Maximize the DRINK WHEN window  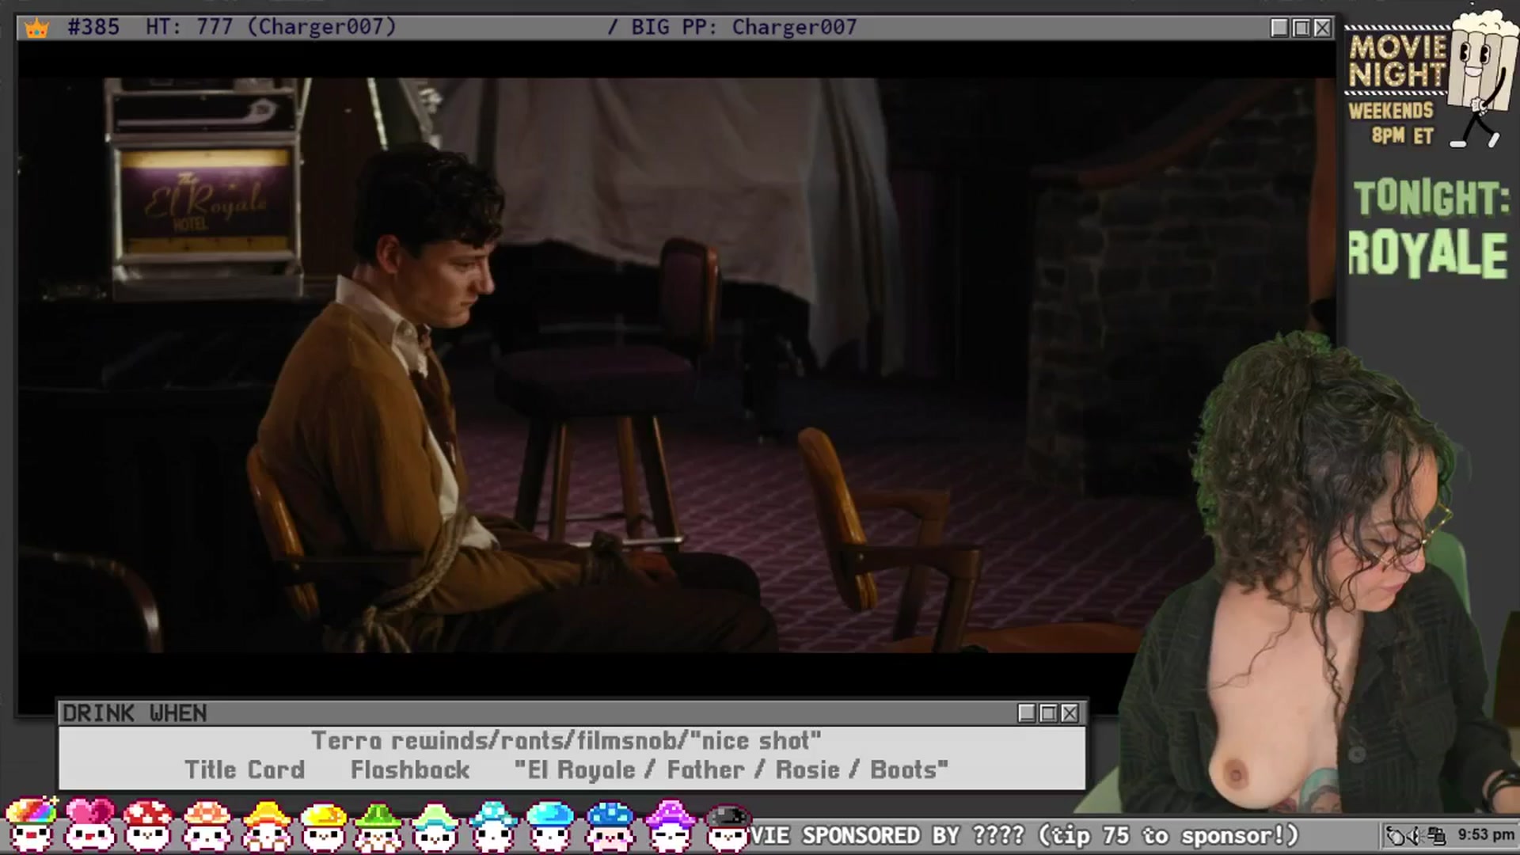click(x=1048, y=713)
